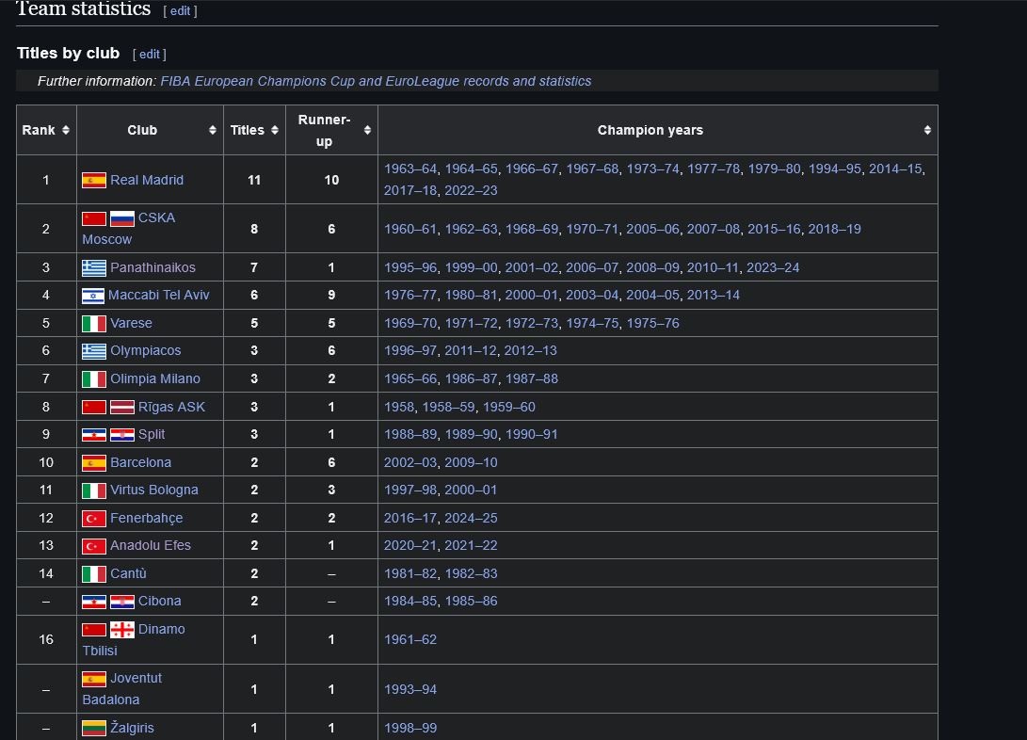Screen dimensions: 1027x740
Task: Click Turkish flag next to Anadolu Efes
Action: (93, 546)
